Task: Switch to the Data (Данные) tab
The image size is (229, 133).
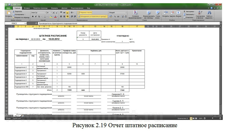Action: click(64, 8)
